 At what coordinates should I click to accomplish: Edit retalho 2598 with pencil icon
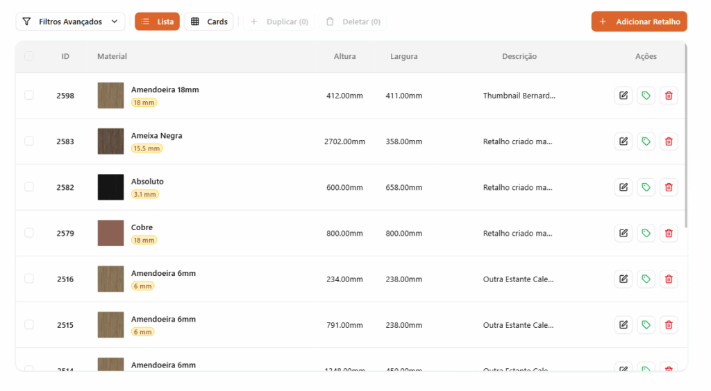coord(623,96)
